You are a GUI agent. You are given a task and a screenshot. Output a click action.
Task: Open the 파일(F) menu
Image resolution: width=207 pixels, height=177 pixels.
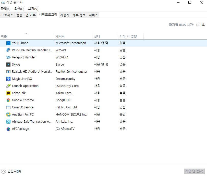tap(6, 9)
